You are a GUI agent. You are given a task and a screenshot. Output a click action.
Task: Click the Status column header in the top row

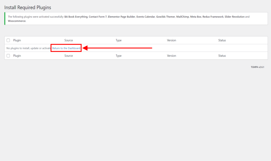tap(222, 40)
